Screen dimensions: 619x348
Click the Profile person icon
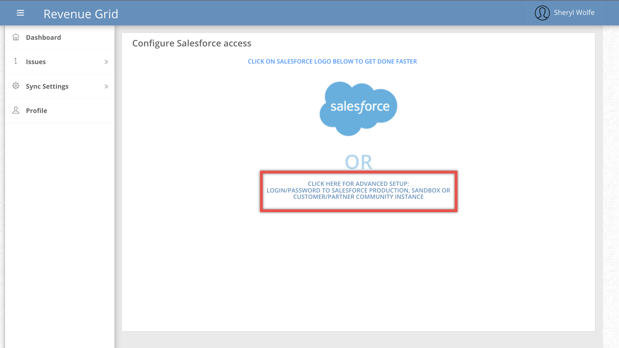pyautogui.click(x=16, y=110)
